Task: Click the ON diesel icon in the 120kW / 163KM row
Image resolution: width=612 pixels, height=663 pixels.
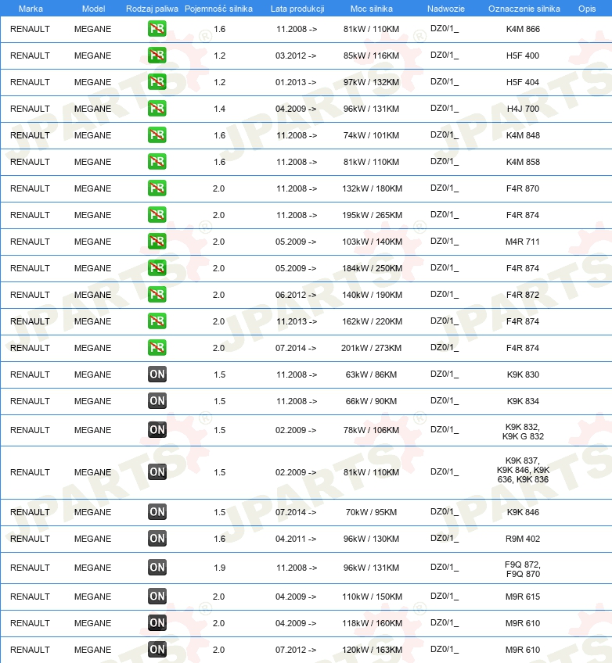Action: click(157, 650)
